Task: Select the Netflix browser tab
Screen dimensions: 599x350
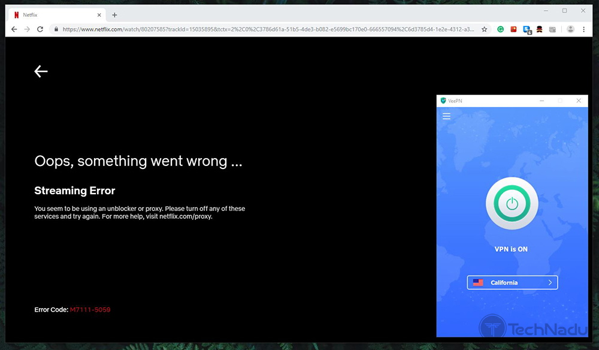Action: click(x=58, y=15)
